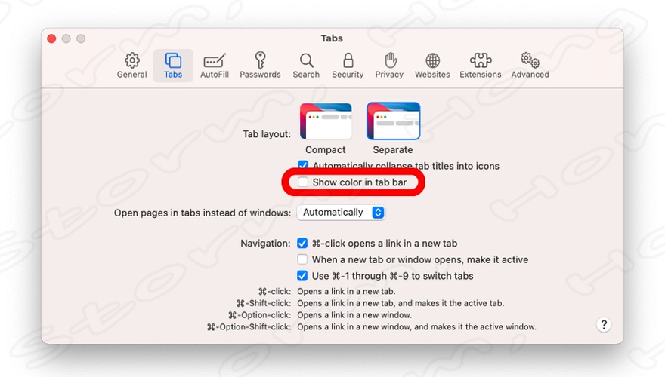Open the Security pane

click(x=348, y=66)
